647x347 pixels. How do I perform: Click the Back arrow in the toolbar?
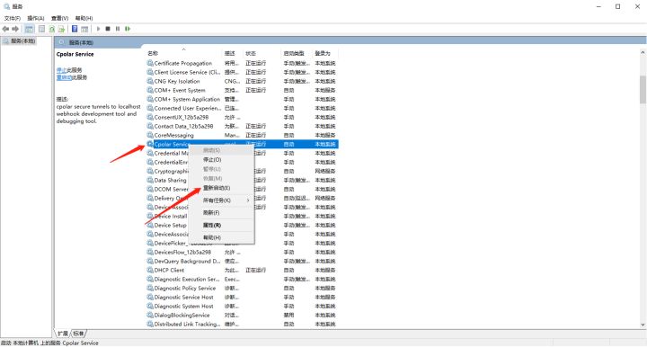5,29
